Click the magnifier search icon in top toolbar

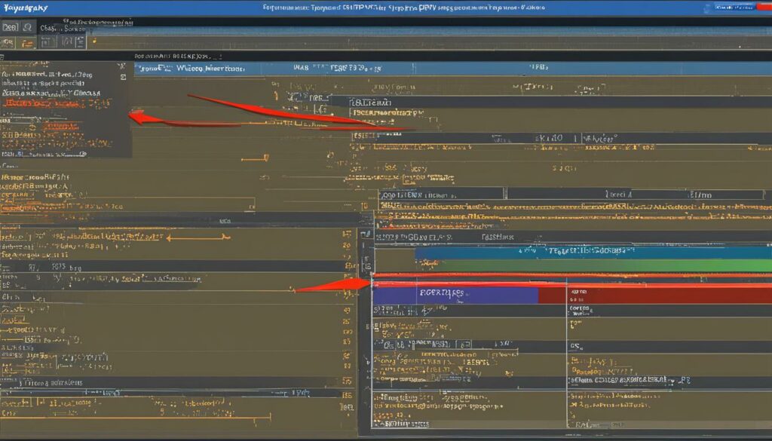click(x=27, y=26)
